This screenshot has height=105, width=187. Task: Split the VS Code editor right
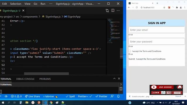tap(113, 10)
